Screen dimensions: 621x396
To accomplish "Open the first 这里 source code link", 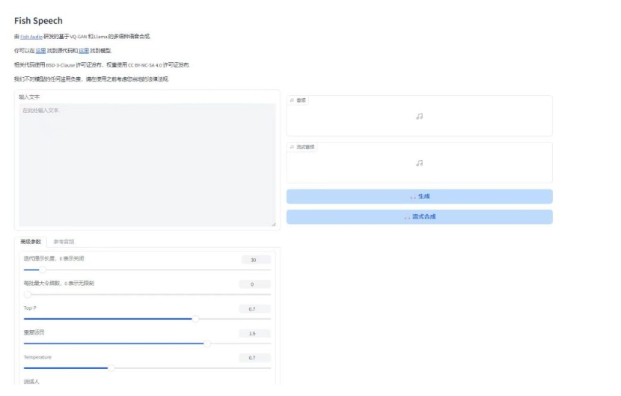I will pos(40,51).
